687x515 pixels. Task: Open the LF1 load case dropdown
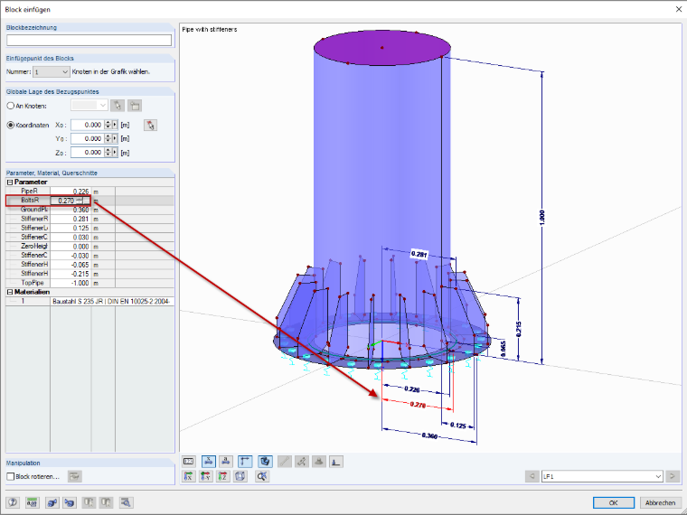point(602,476)
